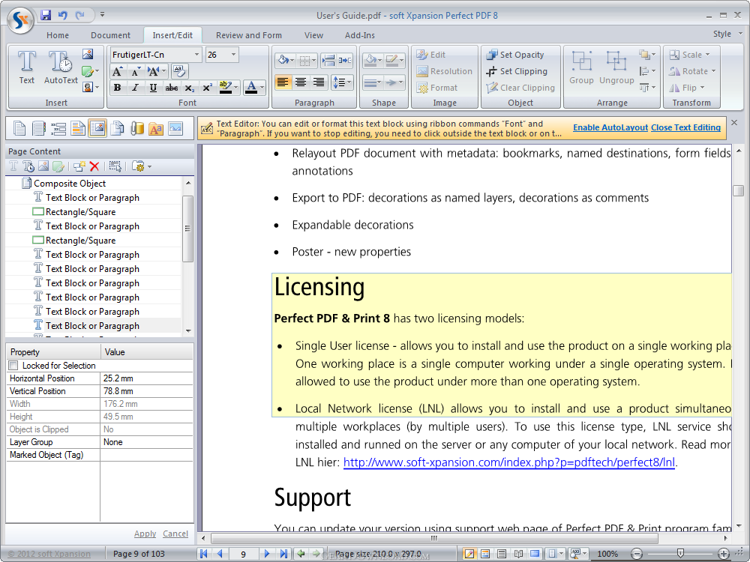The image size is (750, 562).
Task: Toggle center paragraph alignment
Action: point(301,82)
